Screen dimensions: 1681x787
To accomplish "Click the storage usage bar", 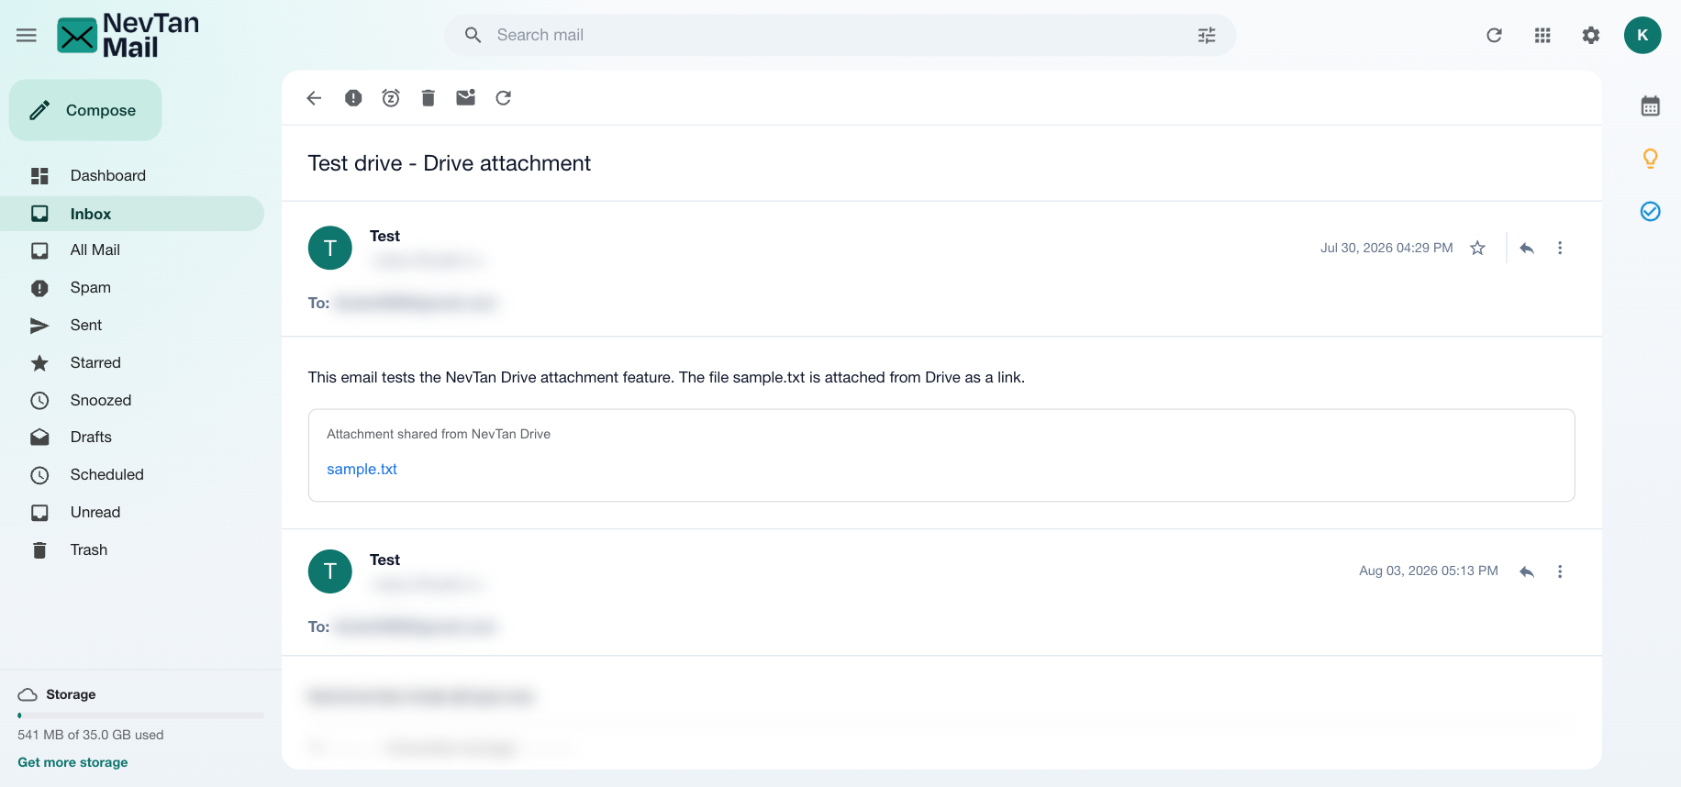I will (x=140, y=715).
